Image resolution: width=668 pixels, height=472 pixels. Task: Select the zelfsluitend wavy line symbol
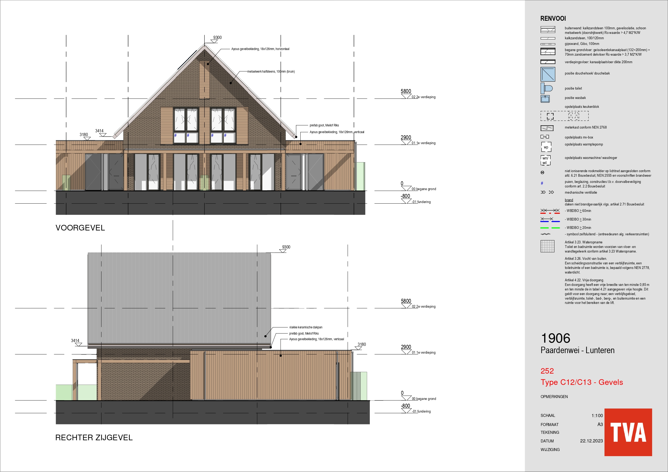(545, 234)
